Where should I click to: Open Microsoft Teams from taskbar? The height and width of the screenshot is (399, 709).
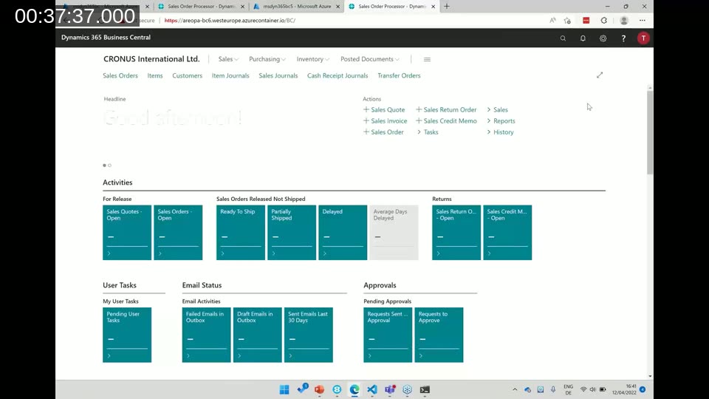click(x=390, y=389)
